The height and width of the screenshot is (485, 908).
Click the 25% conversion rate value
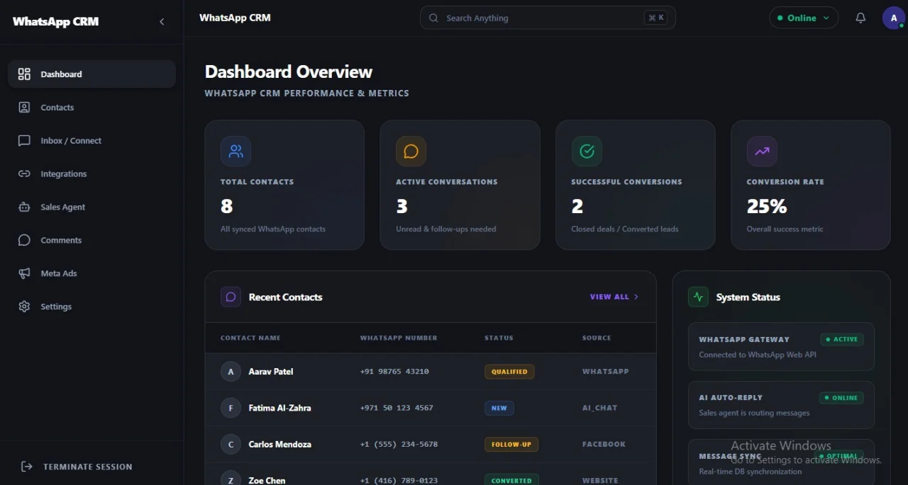tap(767, 206)
